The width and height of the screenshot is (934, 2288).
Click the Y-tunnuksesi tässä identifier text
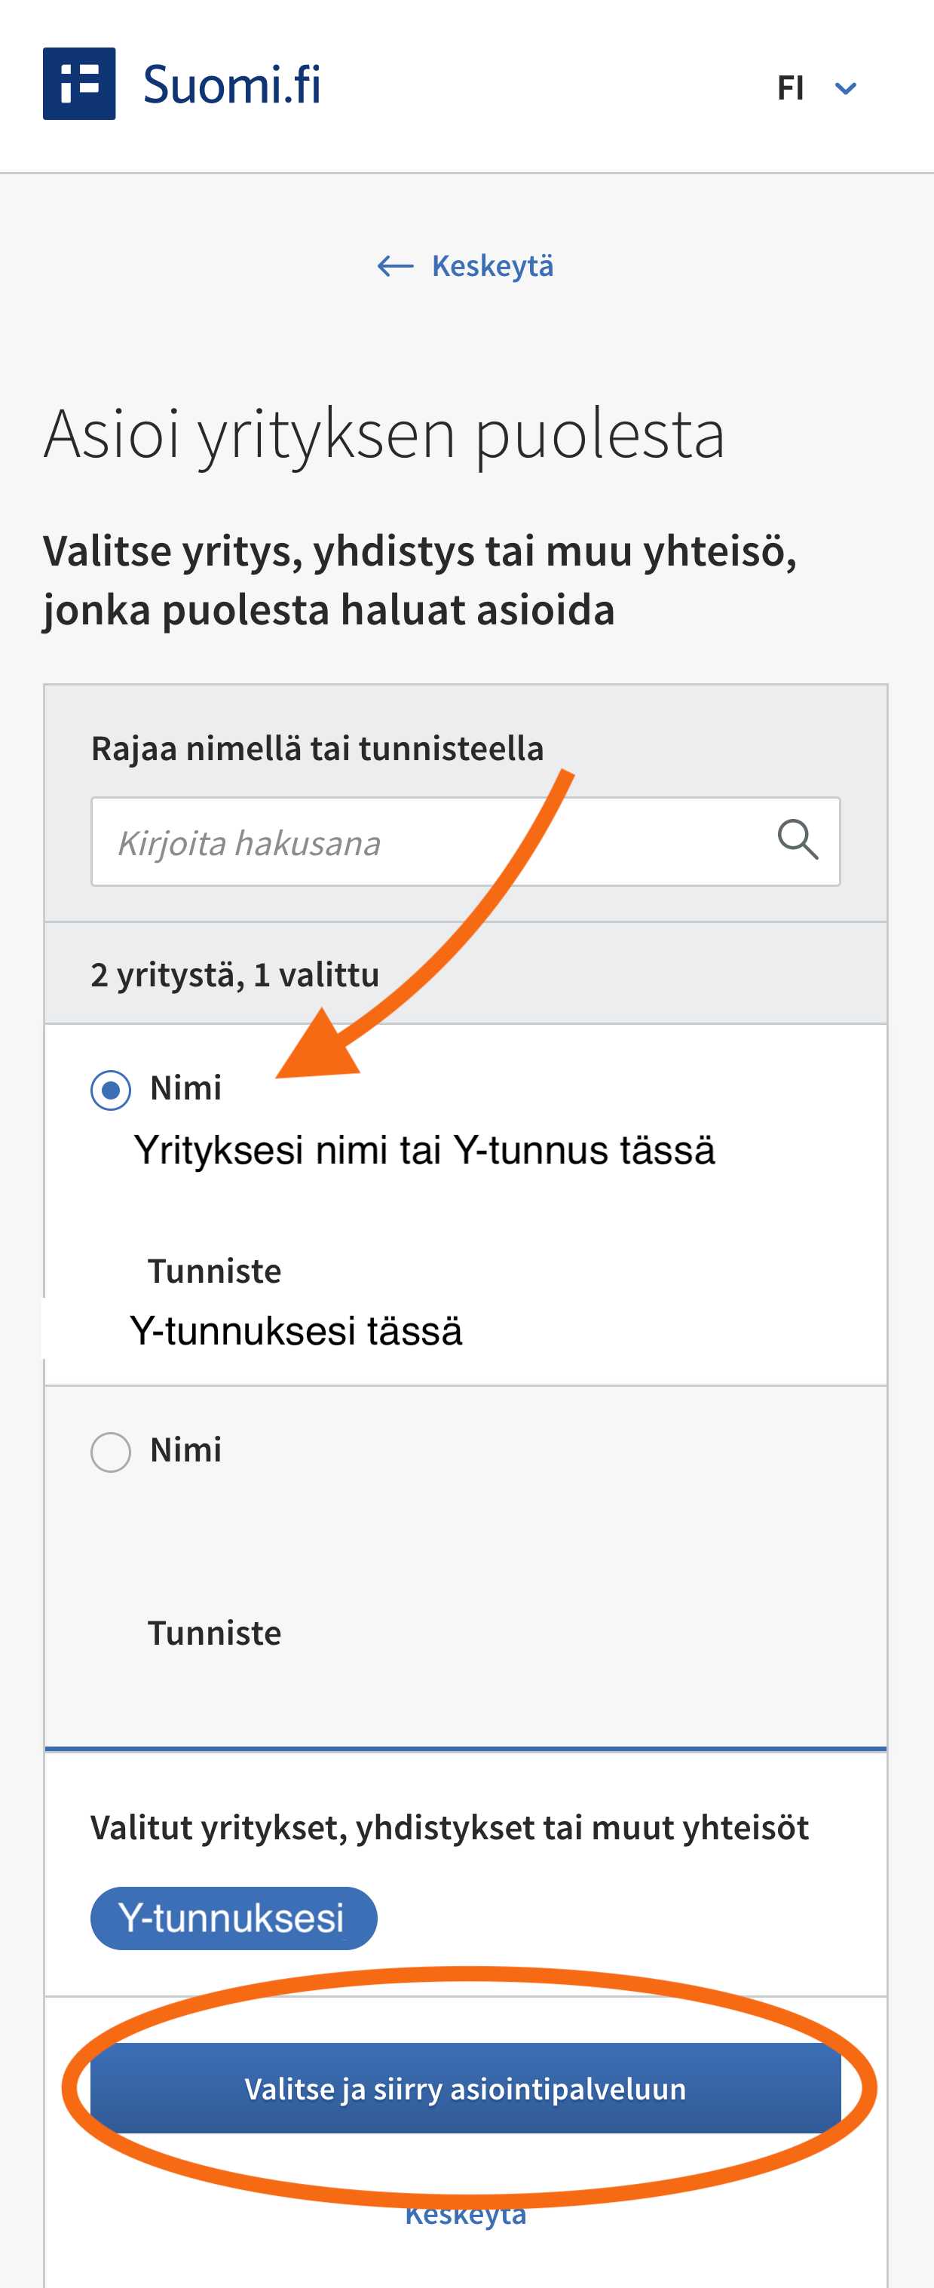tap(296, 1330)
